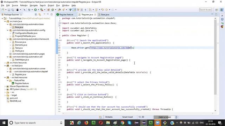Maximize the editor area

216,14
